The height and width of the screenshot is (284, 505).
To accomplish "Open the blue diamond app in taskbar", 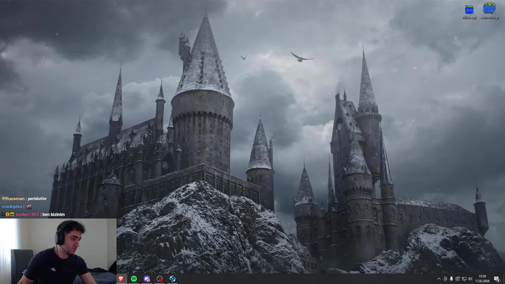I will click(172, 279).
